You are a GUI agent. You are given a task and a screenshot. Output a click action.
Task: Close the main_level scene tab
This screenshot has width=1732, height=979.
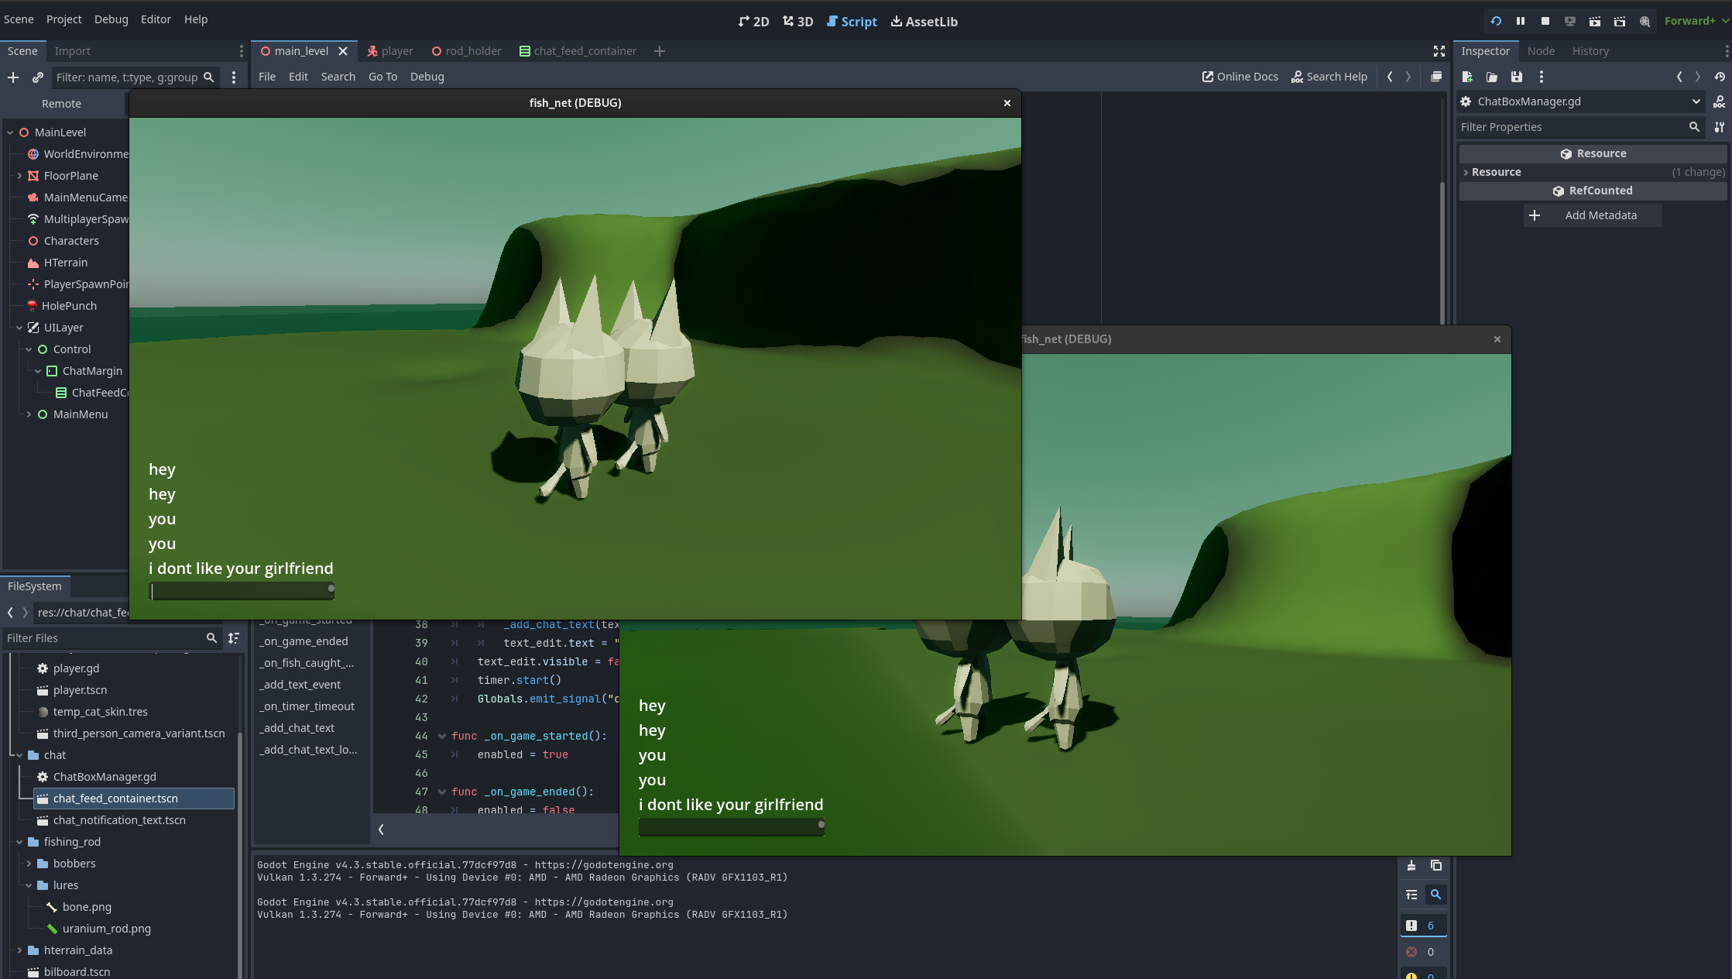pos(343,51)
